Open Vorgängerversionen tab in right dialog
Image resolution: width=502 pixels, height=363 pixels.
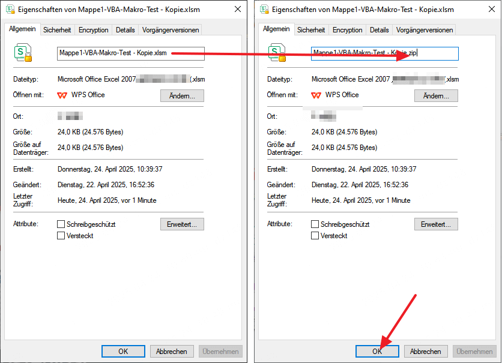point(424,30)
